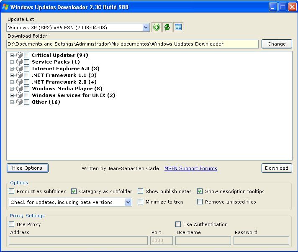
Task: Select the Service Packs (1) label
Action: [x=56, y=62]
